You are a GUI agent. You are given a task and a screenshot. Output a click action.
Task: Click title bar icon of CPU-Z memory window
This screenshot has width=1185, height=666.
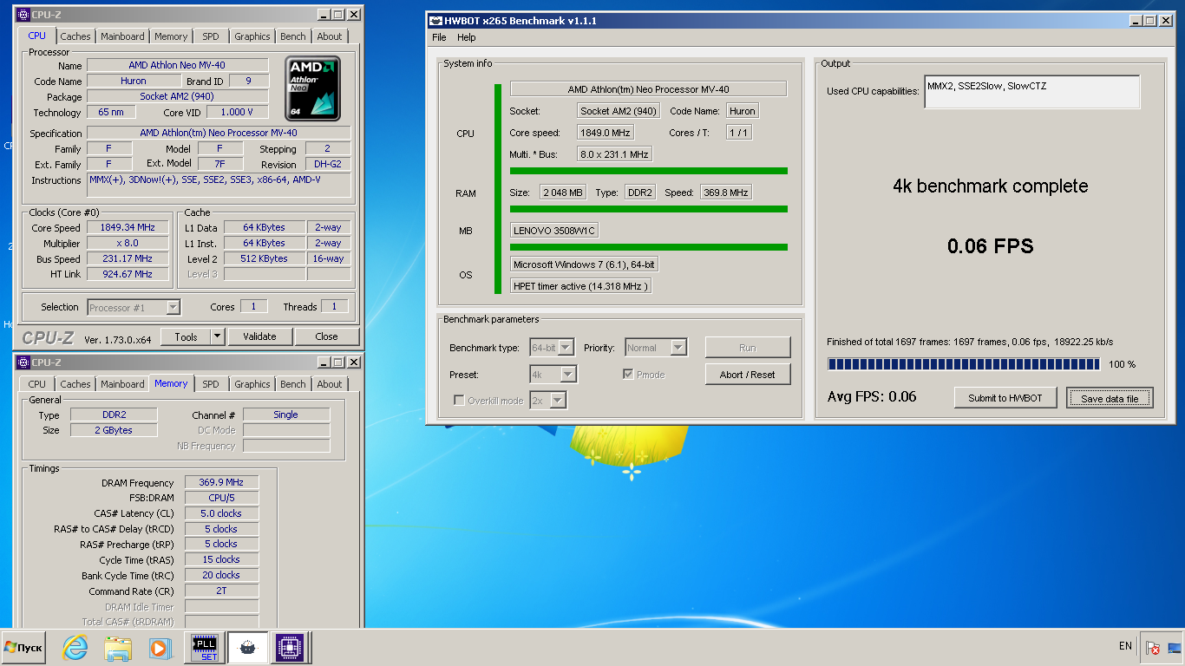(x=23, y=362)
